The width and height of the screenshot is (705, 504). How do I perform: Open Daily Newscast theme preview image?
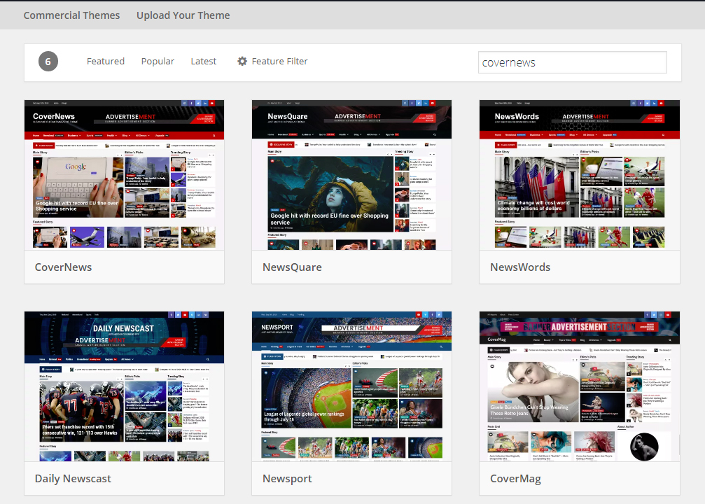coord(124,386)
